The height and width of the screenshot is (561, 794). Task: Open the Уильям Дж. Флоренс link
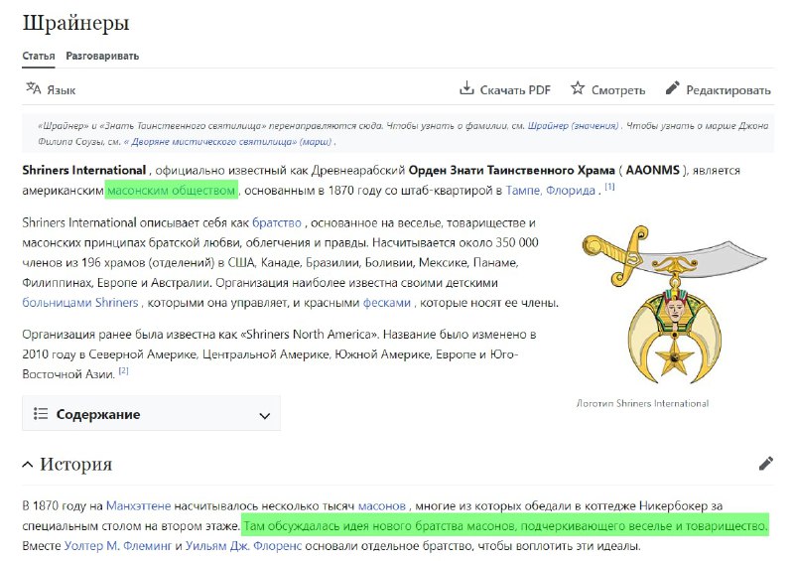[x=243, y=546]
